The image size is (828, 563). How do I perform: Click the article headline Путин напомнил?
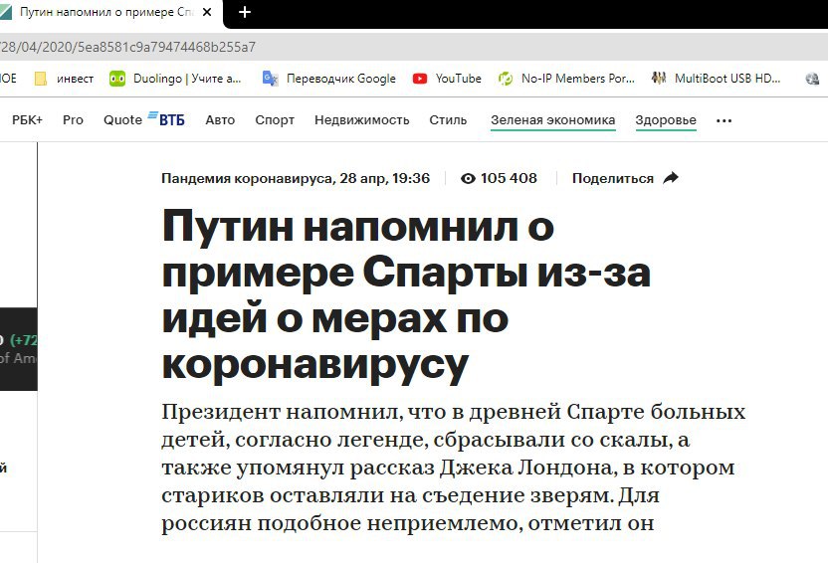pos(406,295)
